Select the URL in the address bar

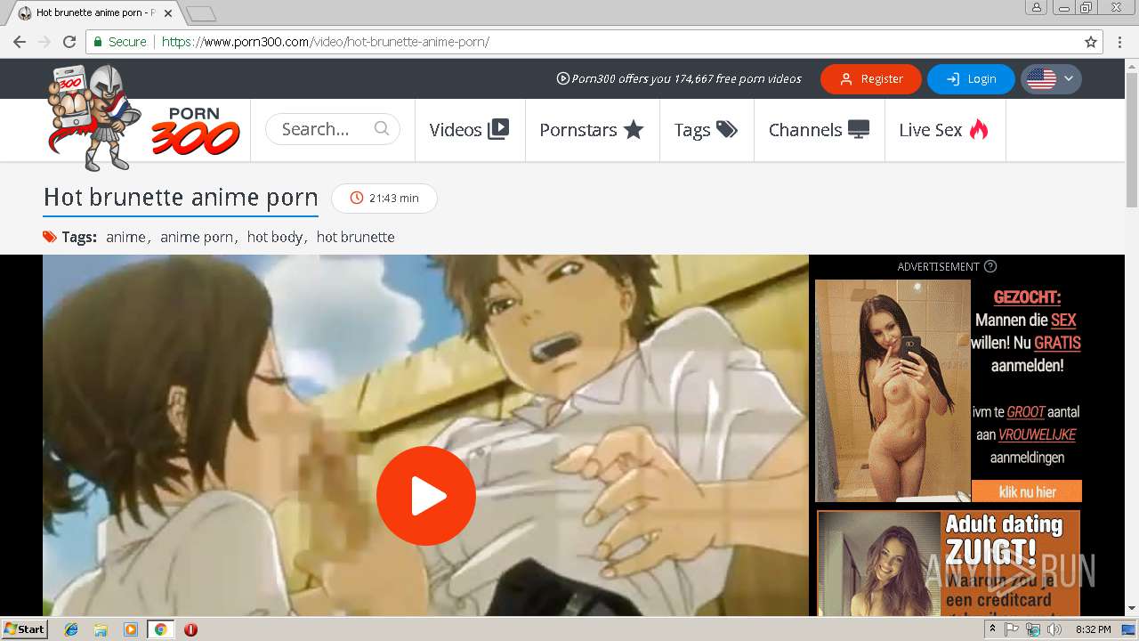pyautogui.click(x=326, y=42)
